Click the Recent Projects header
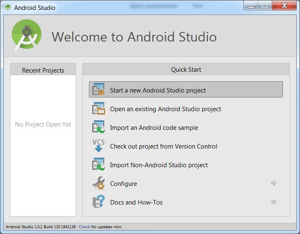Image resolution: width=300 pixels, height=234 pixels. 43,70
